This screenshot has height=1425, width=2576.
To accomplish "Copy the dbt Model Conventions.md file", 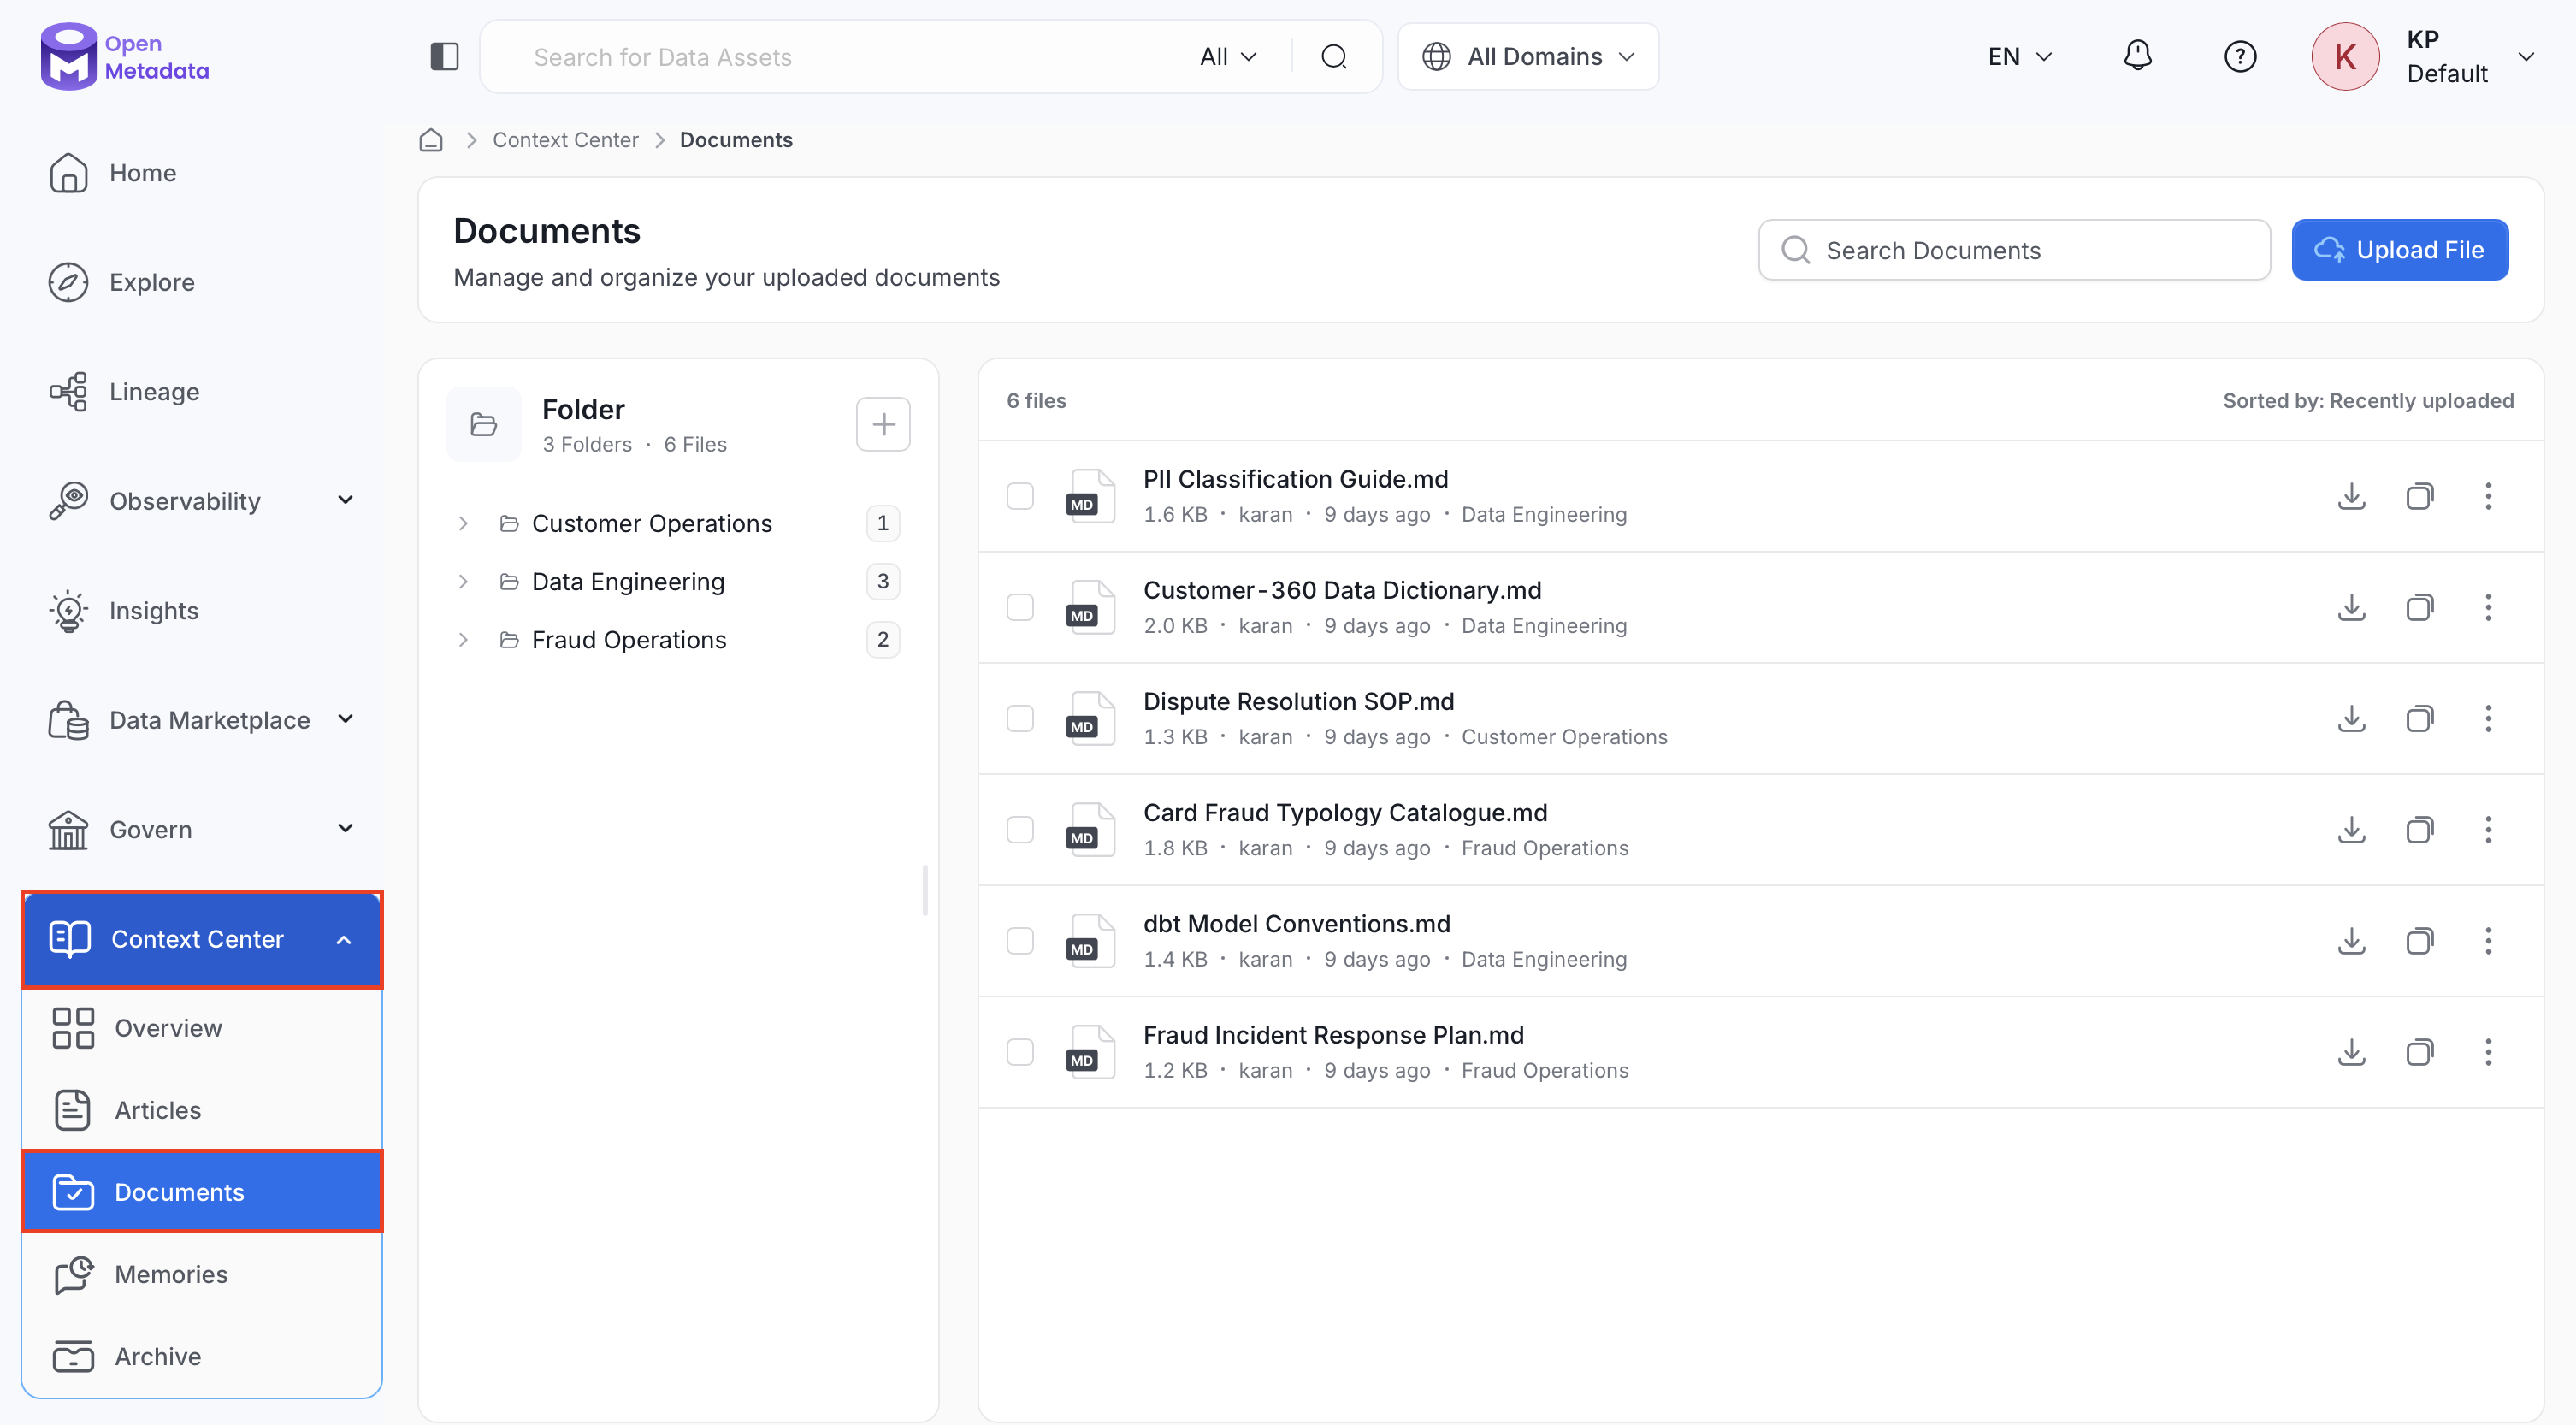I will point(2419,940).
